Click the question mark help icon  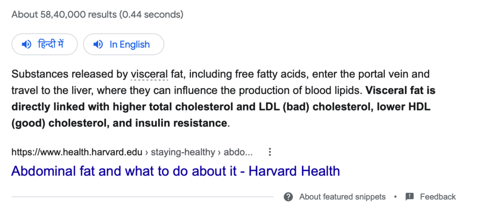[288, 196]
